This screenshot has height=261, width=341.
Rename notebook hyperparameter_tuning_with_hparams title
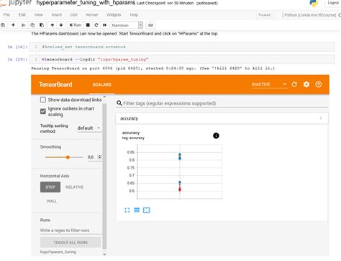coord(86,3)
